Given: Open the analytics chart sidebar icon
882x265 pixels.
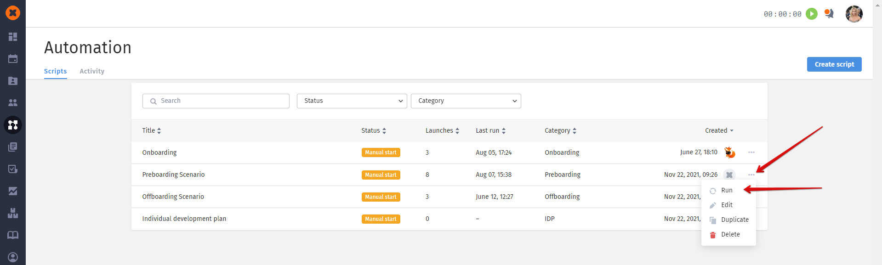Looking at the screenshot, I should (x=13, y=191).
